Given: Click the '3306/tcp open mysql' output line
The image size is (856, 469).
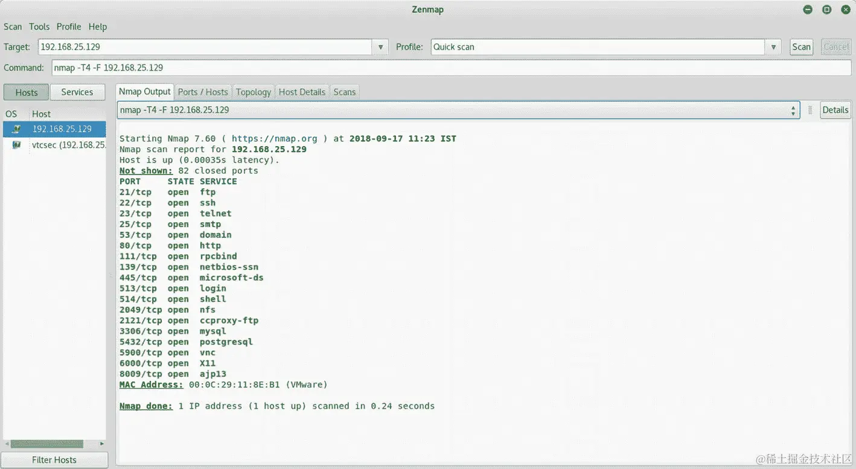Looking at the screenshot, I should [x=173, y=331].
